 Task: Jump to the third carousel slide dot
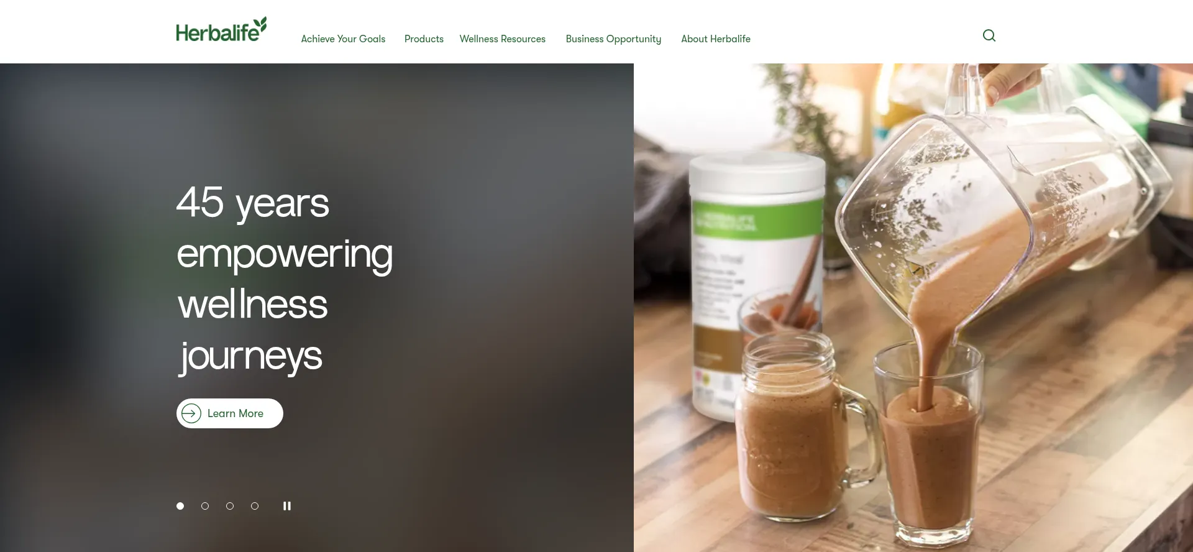(x=230, y=506)
